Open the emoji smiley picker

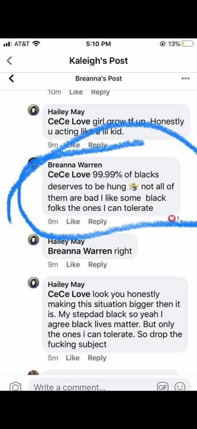pyautogui.click(x=180, y=387)
